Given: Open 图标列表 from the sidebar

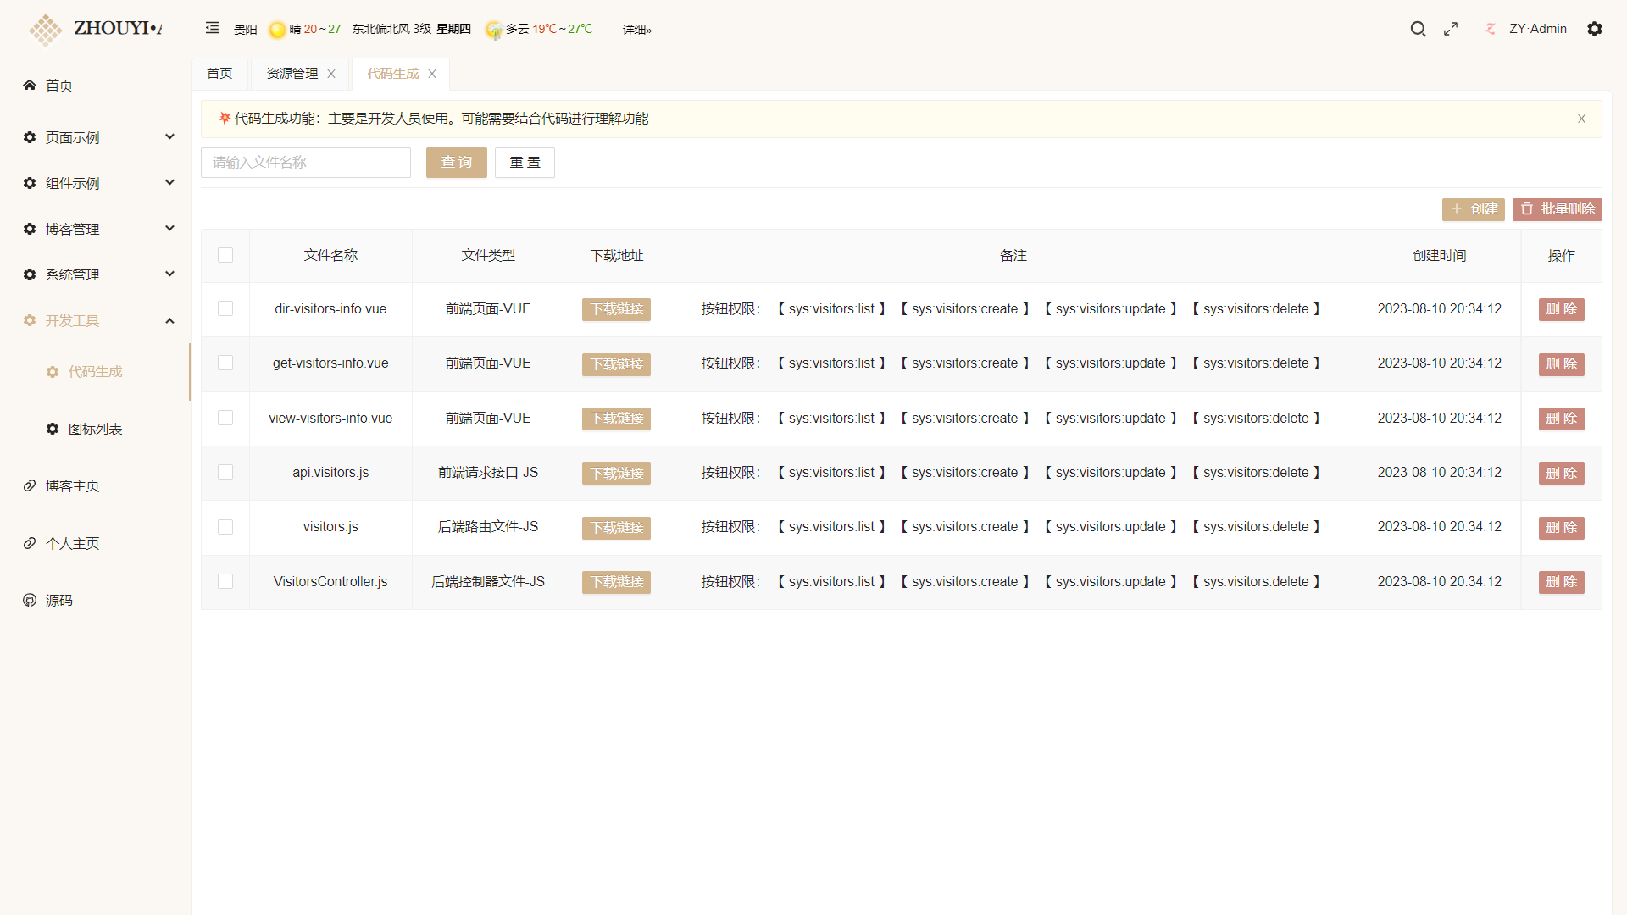Looking at the screenshot, I should 95,430.
